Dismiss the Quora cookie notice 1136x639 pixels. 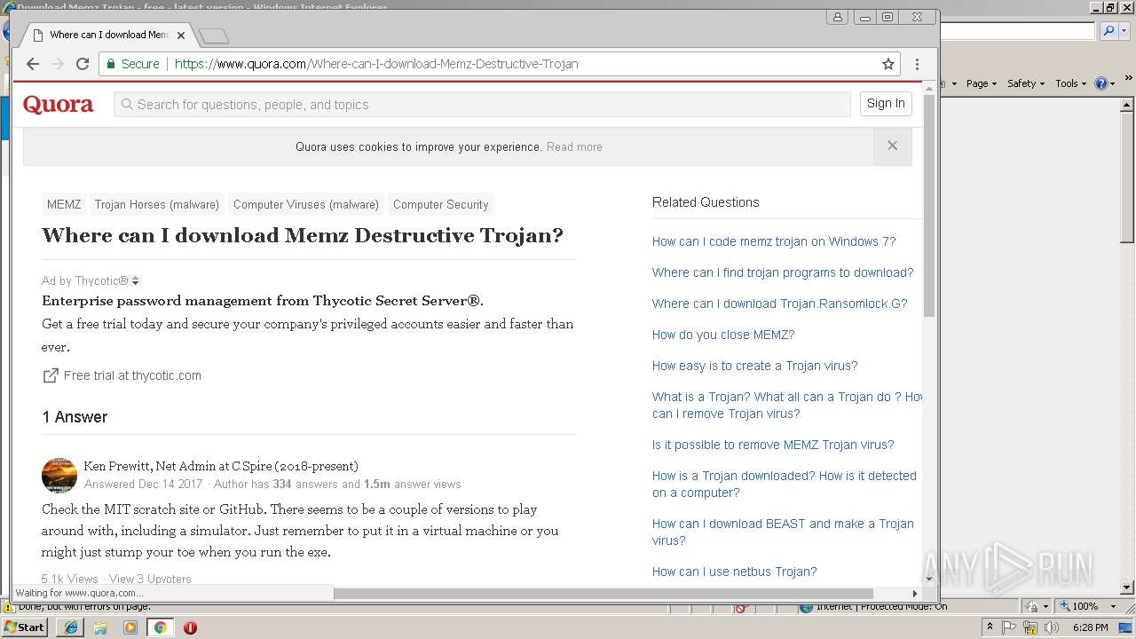[892, 146]
